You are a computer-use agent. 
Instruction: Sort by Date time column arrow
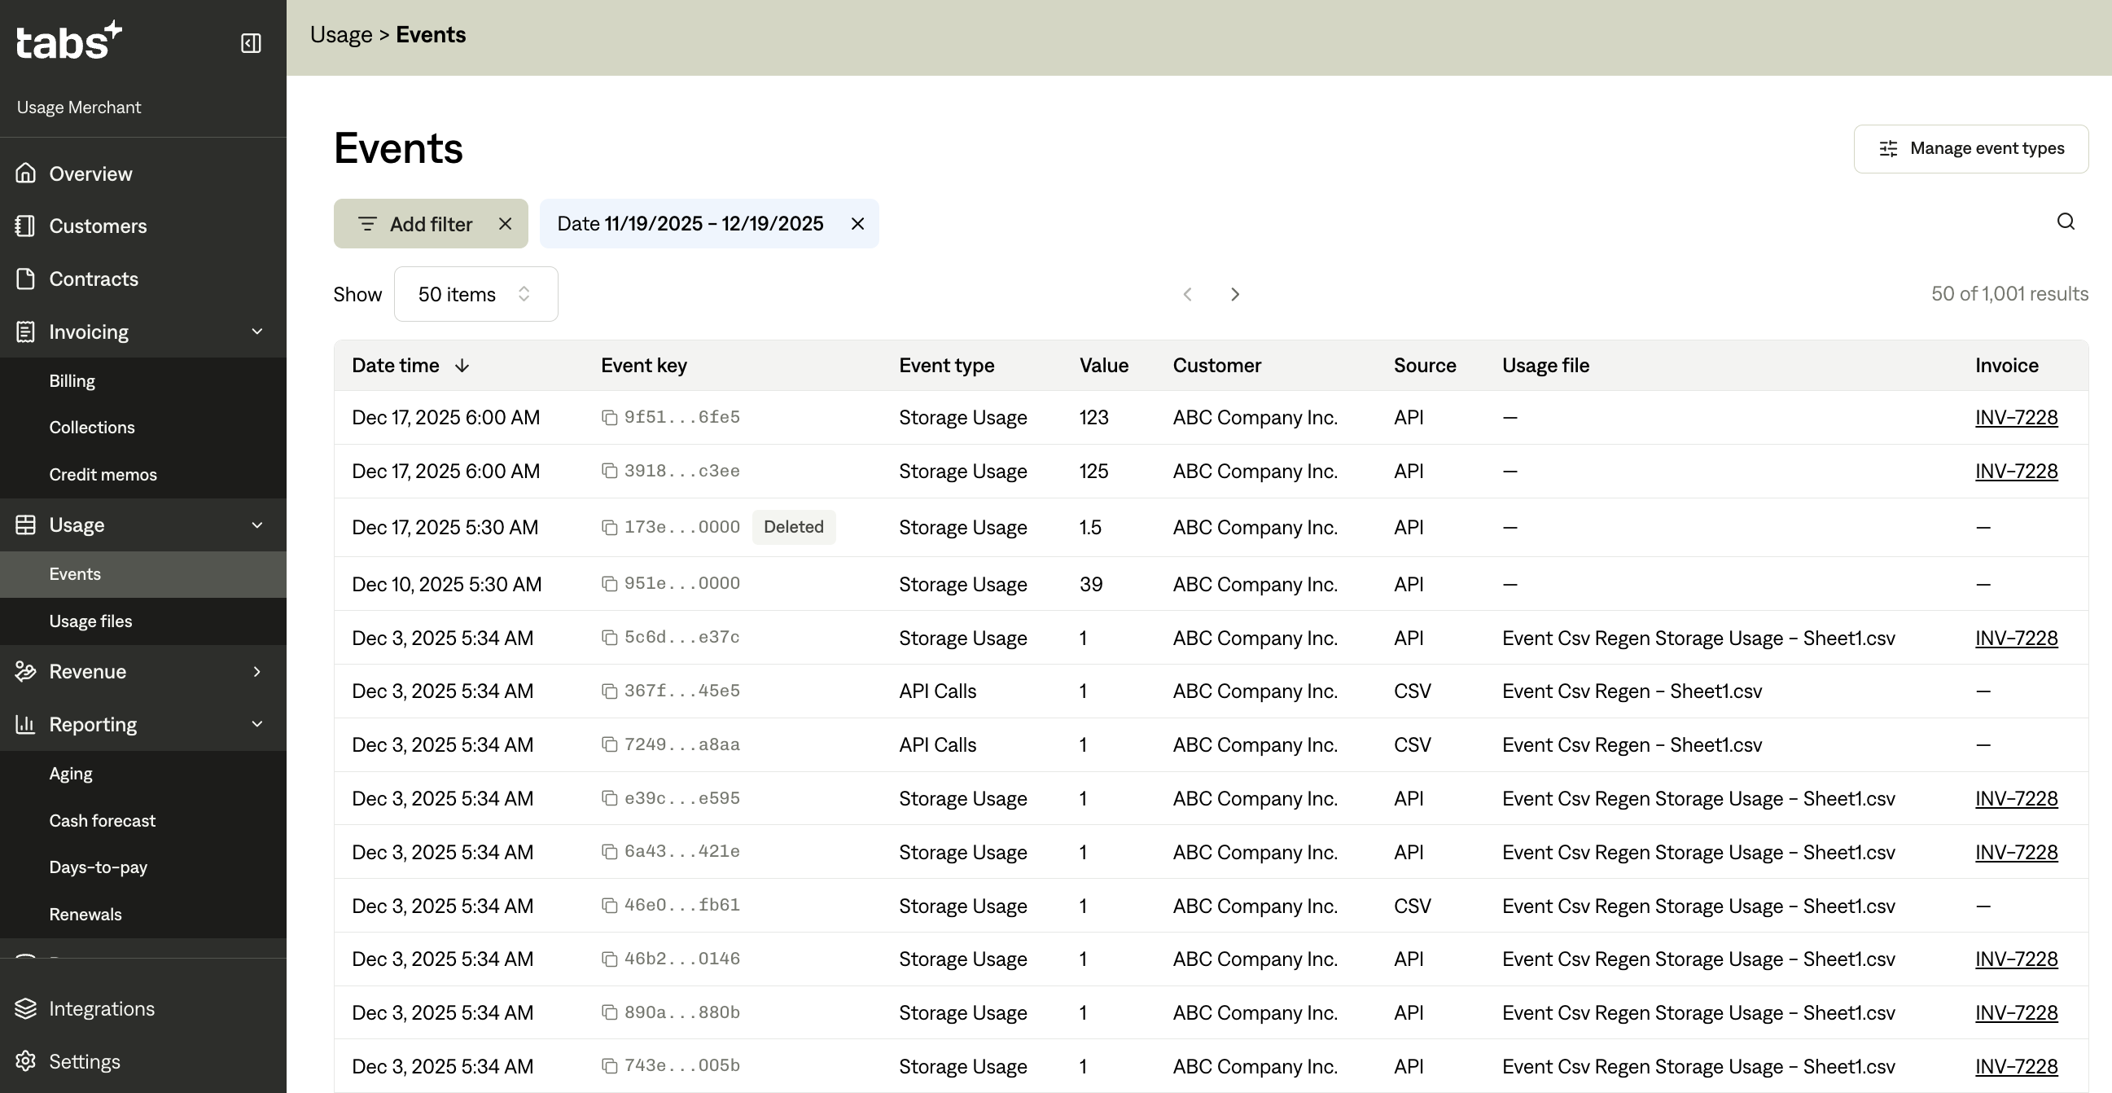462,366
